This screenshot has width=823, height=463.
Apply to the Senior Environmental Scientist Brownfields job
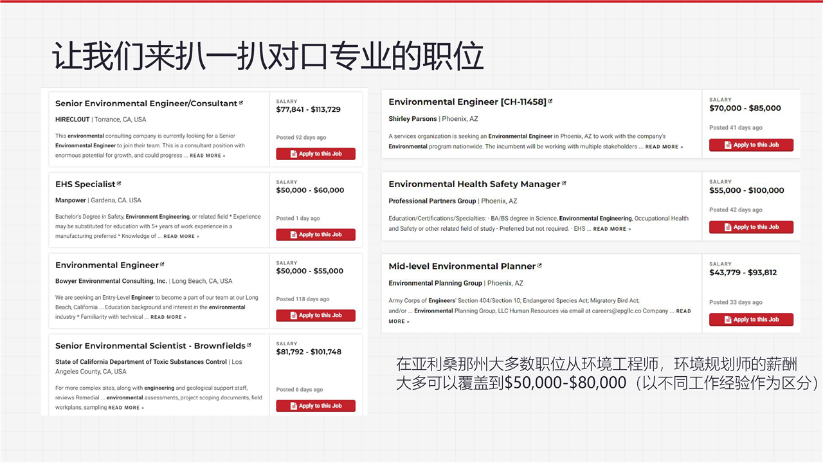[316, 406]
